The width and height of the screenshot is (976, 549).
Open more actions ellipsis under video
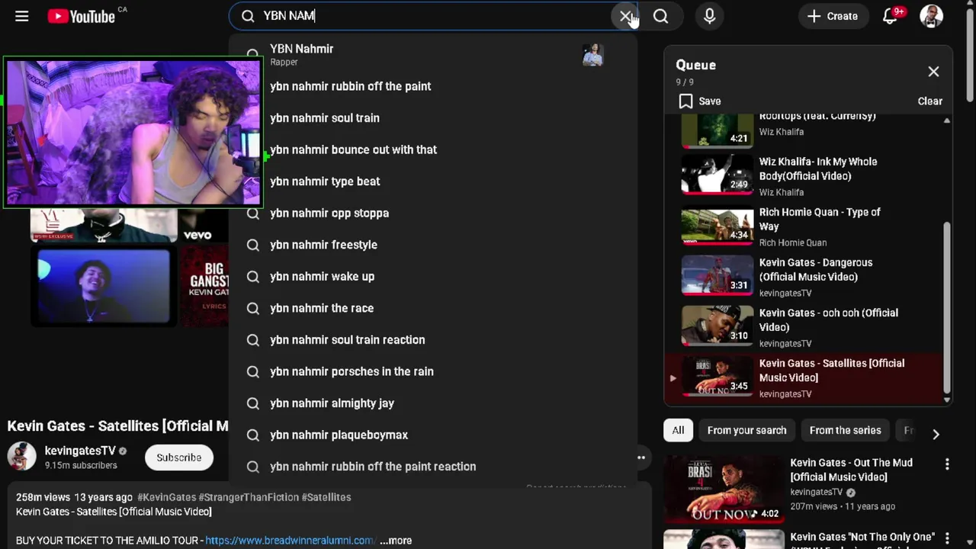641,457
